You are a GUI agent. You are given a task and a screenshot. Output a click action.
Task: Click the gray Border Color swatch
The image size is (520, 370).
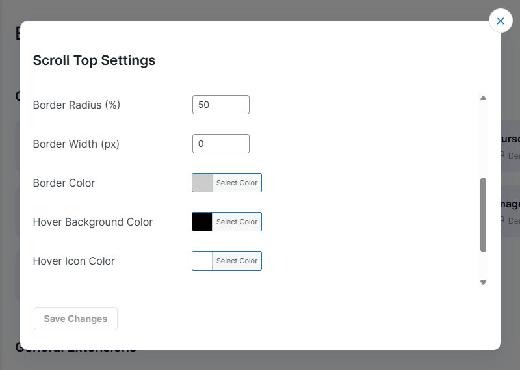pyautogui.click(x=202, y=183)
